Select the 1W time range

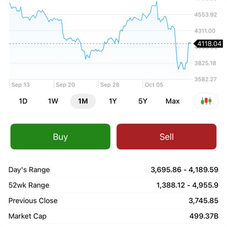click(x=53, y=101)
